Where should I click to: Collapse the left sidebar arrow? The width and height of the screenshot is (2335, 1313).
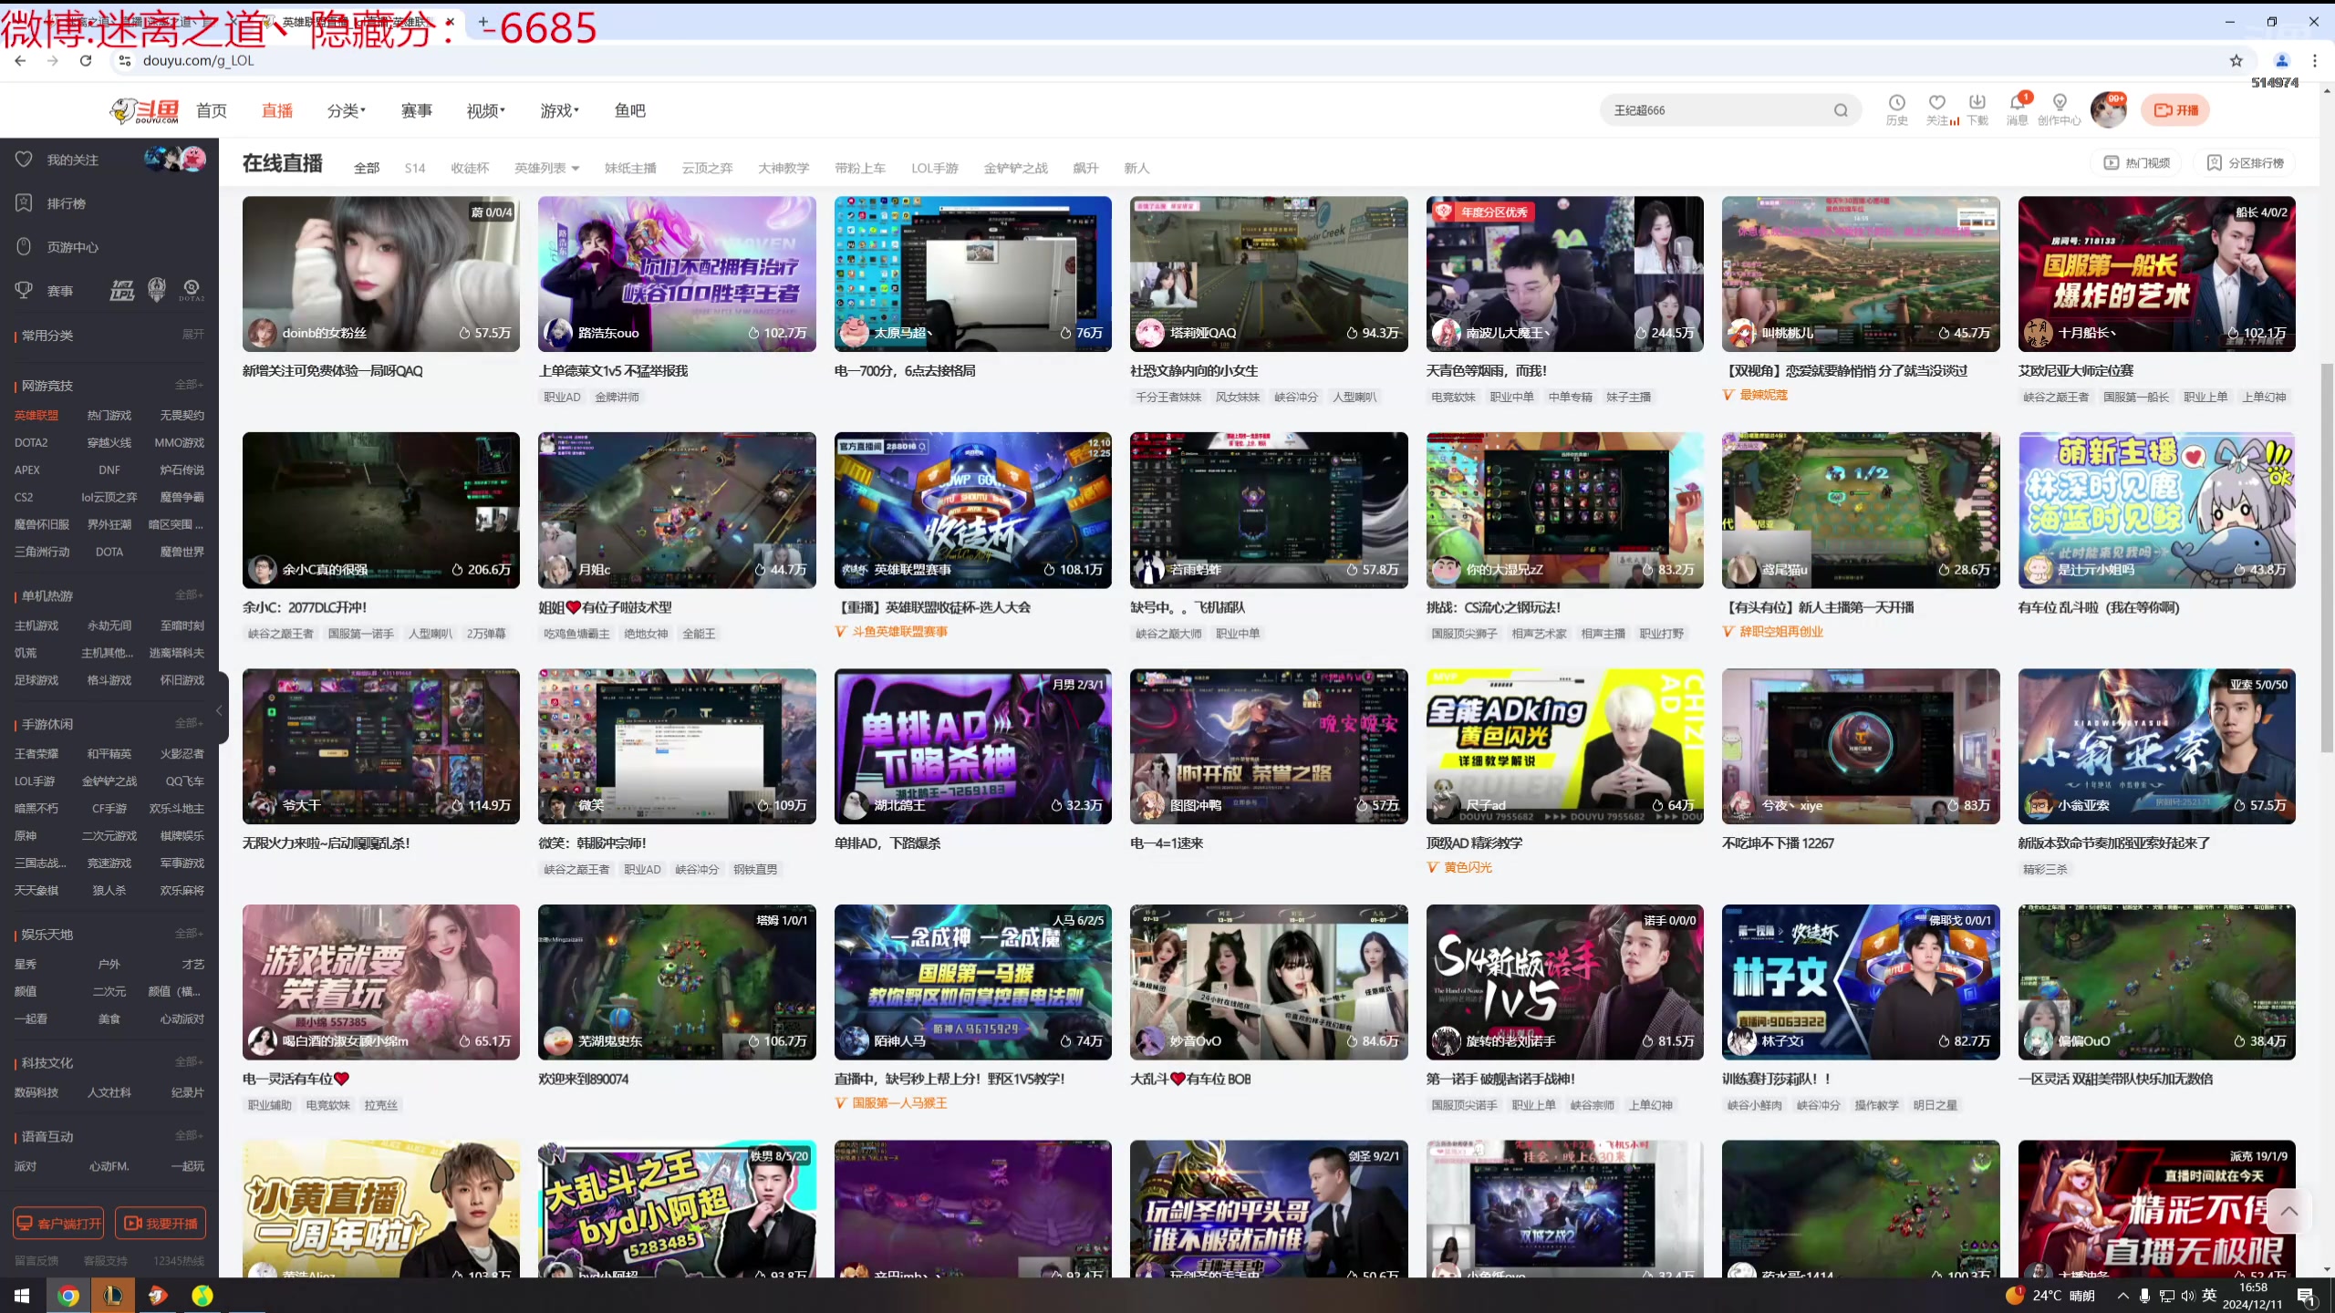(219, 710)
